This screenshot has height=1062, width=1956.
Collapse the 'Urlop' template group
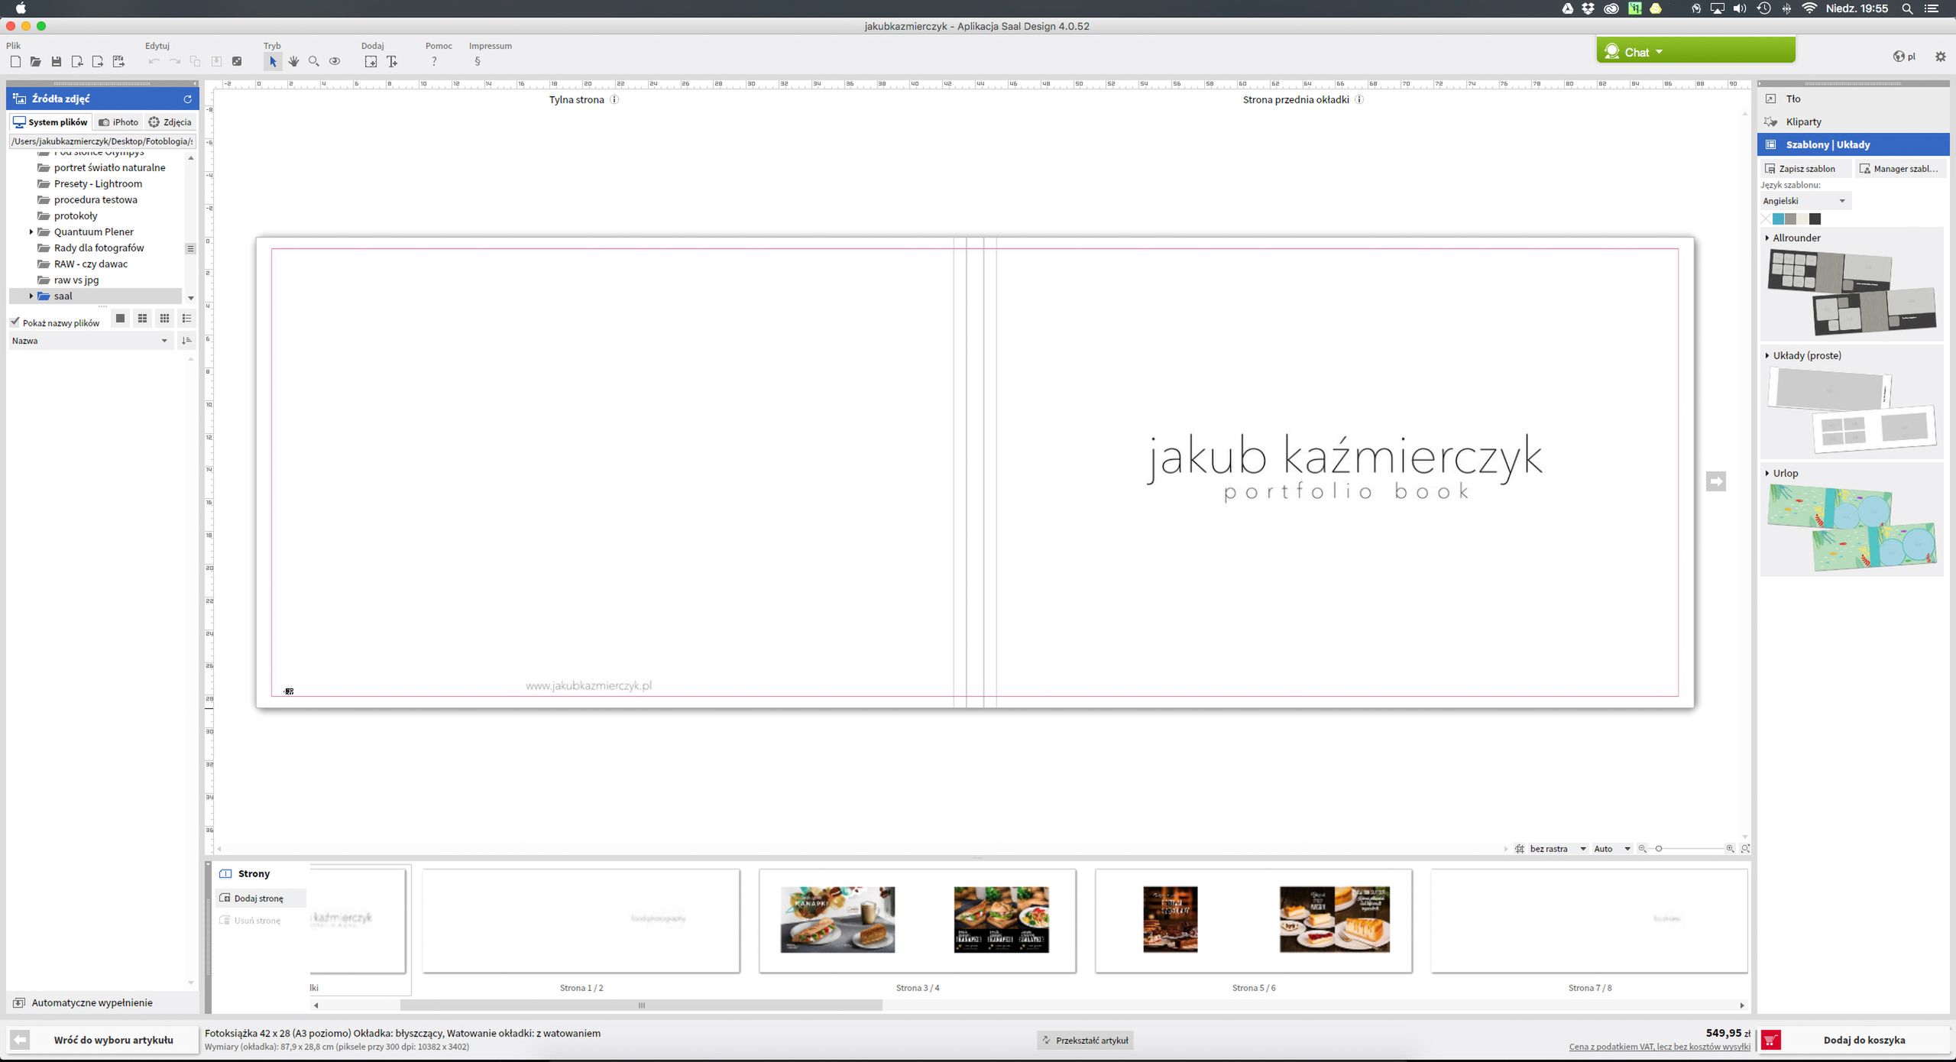click(x=1767, y=473)
